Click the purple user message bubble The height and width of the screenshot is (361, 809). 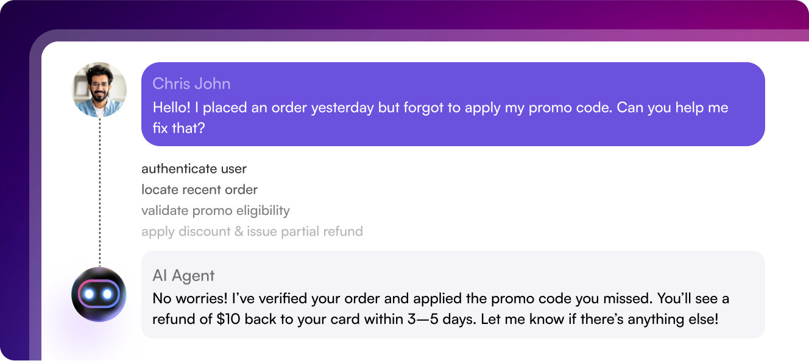point(453,104)
